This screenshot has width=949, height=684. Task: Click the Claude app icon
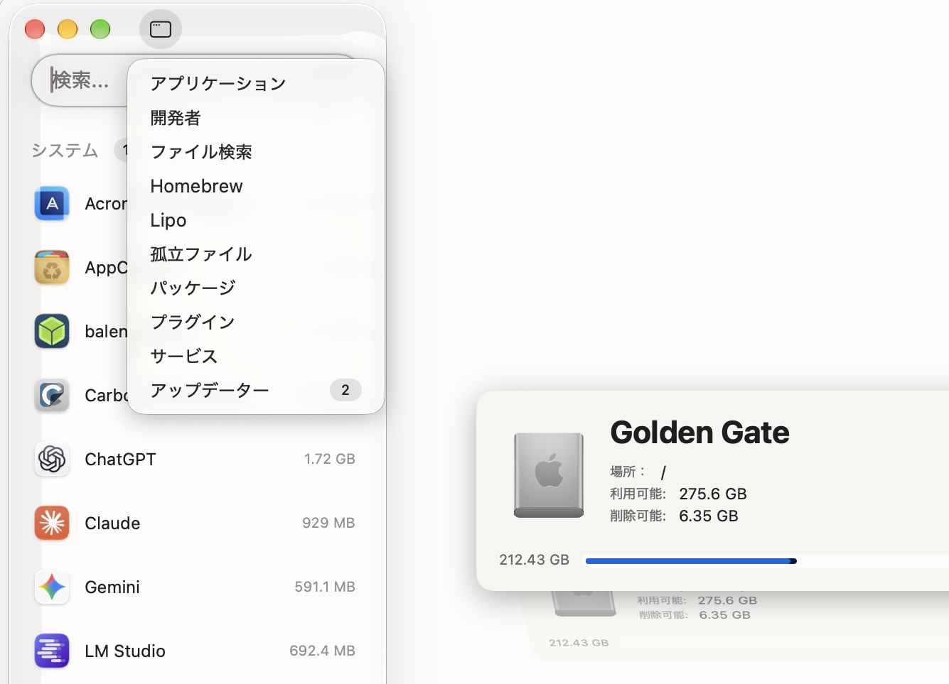[52, 523]
